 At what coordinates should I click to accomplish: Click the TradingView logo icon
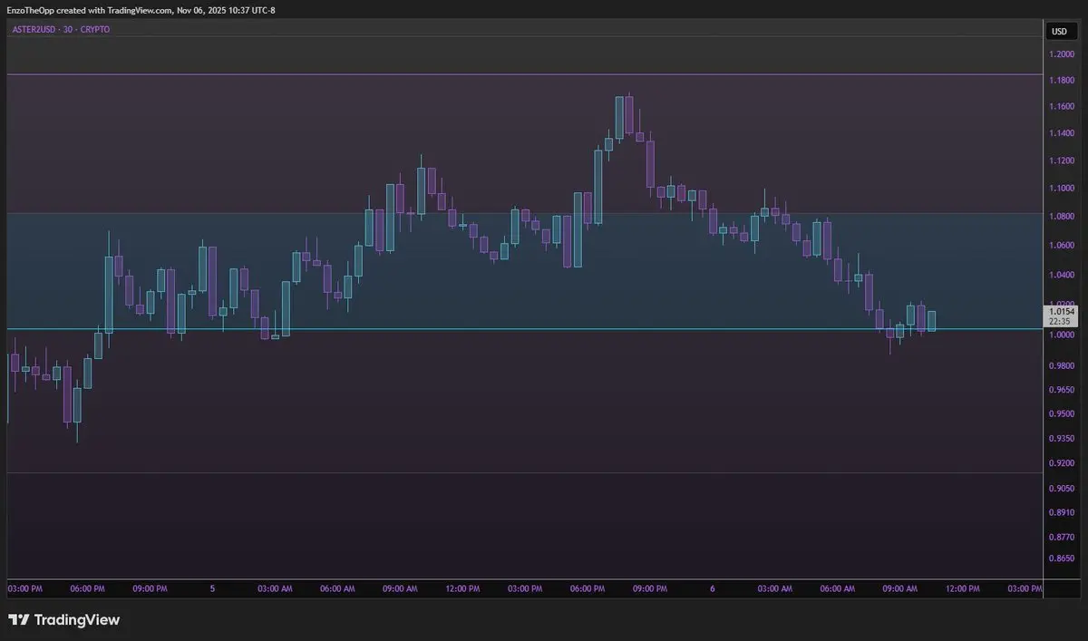[x=18, y=620]
